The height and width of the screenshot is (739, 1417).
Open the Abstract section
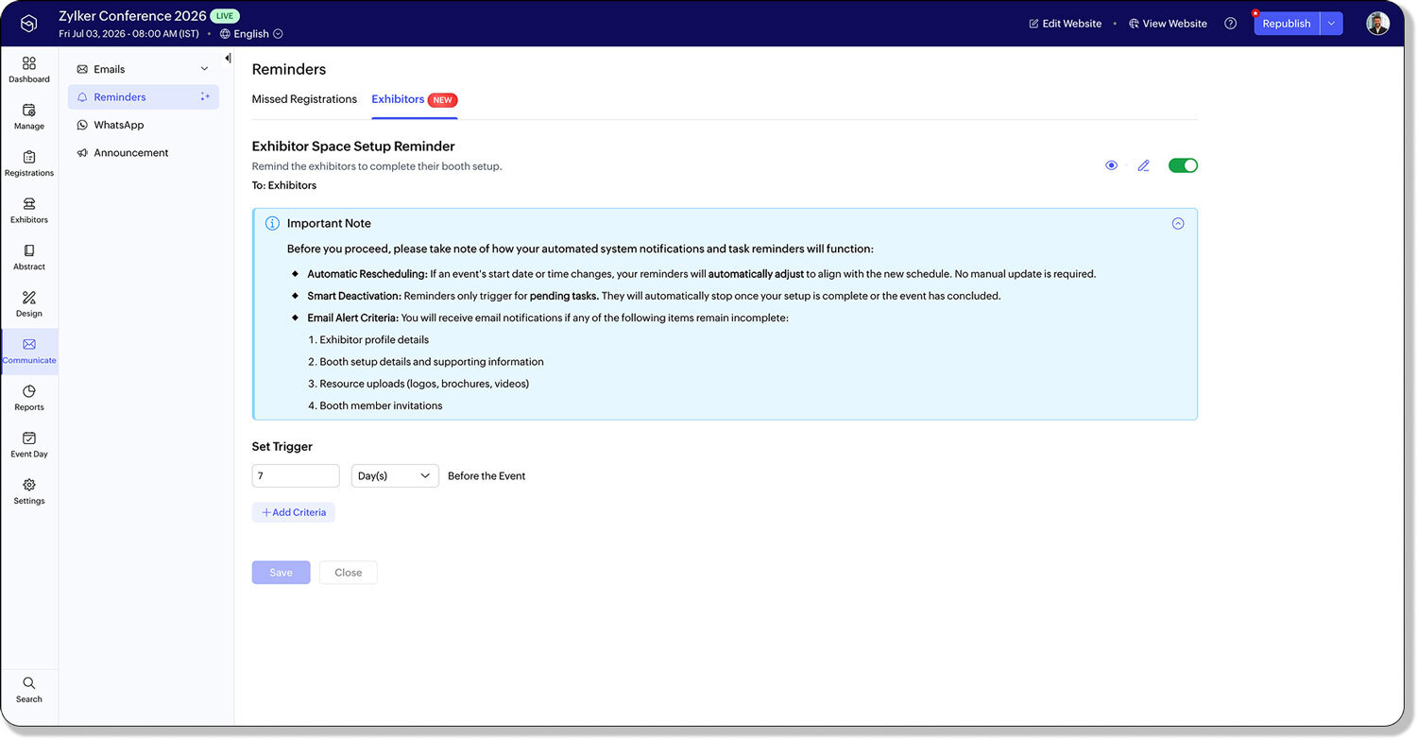point(29,257)
